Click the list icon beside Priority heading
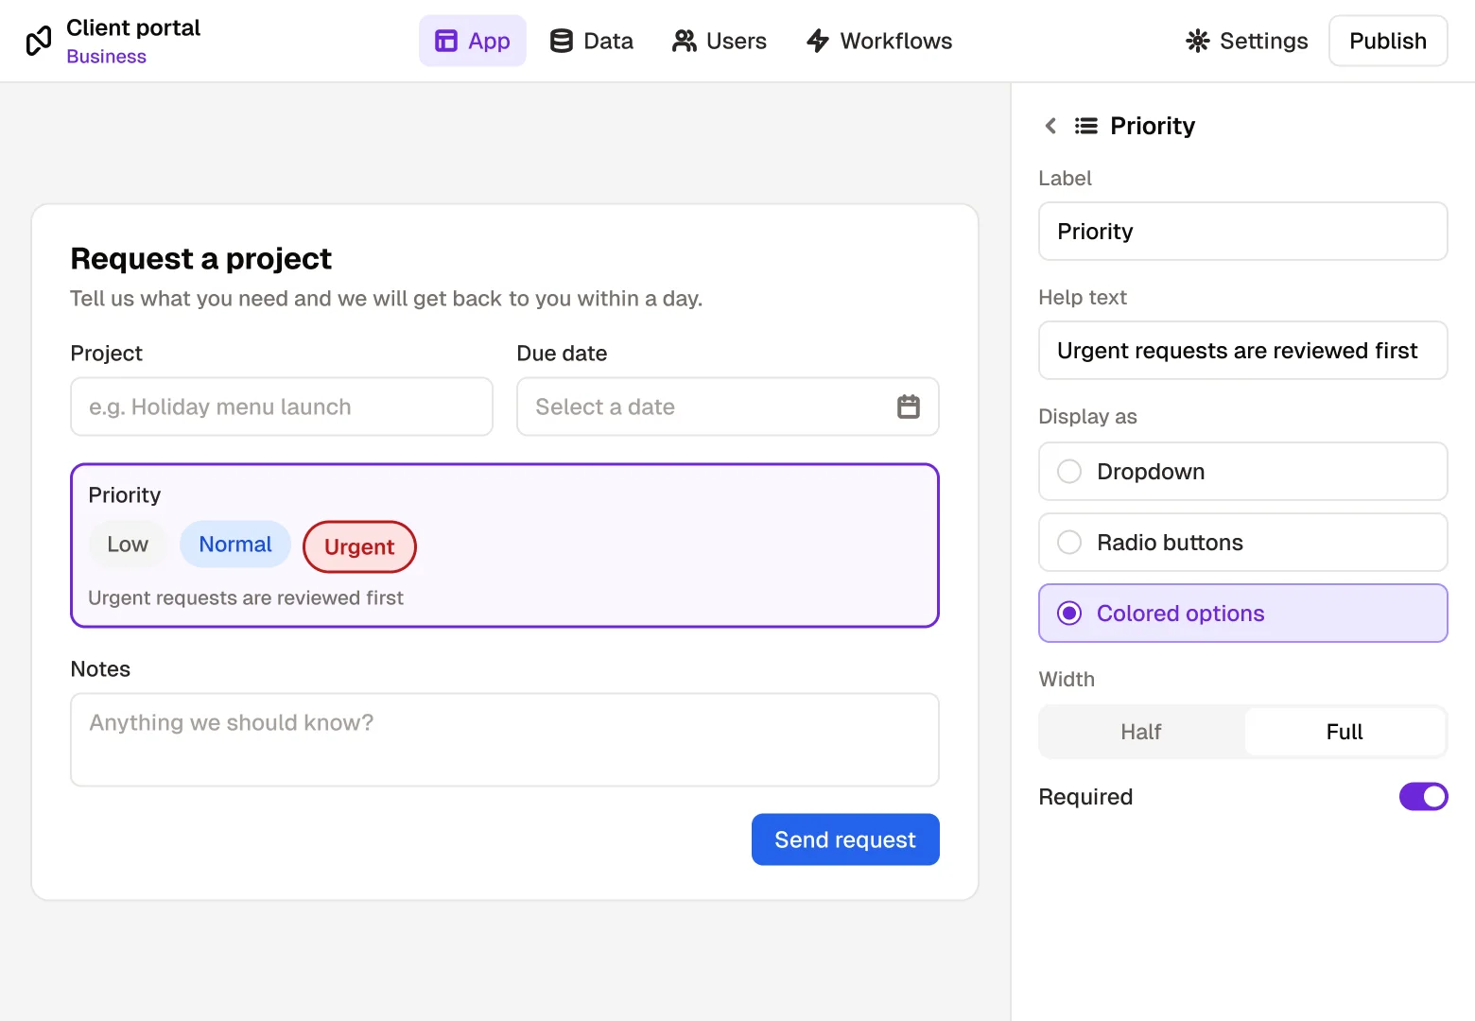The width and height of the screenshot is (1475, 1021). (1086, 126)
